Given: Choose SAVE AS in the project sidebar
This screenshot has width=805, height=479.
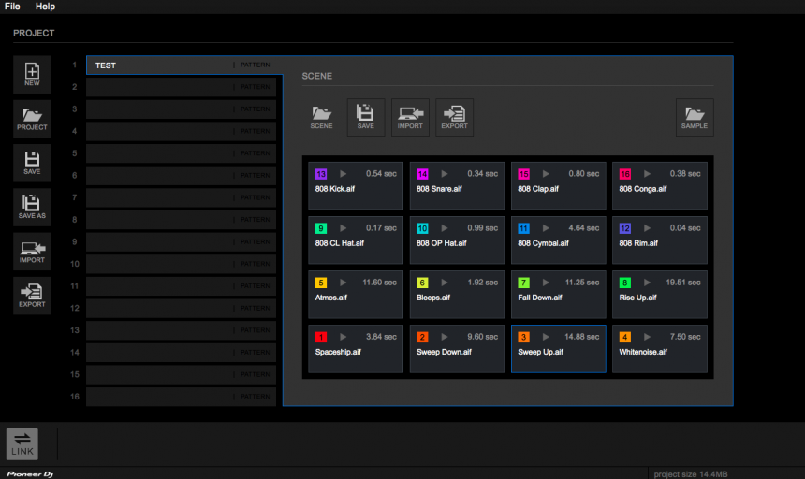Looking at the screenshot, I should click(x=32, y=207).
